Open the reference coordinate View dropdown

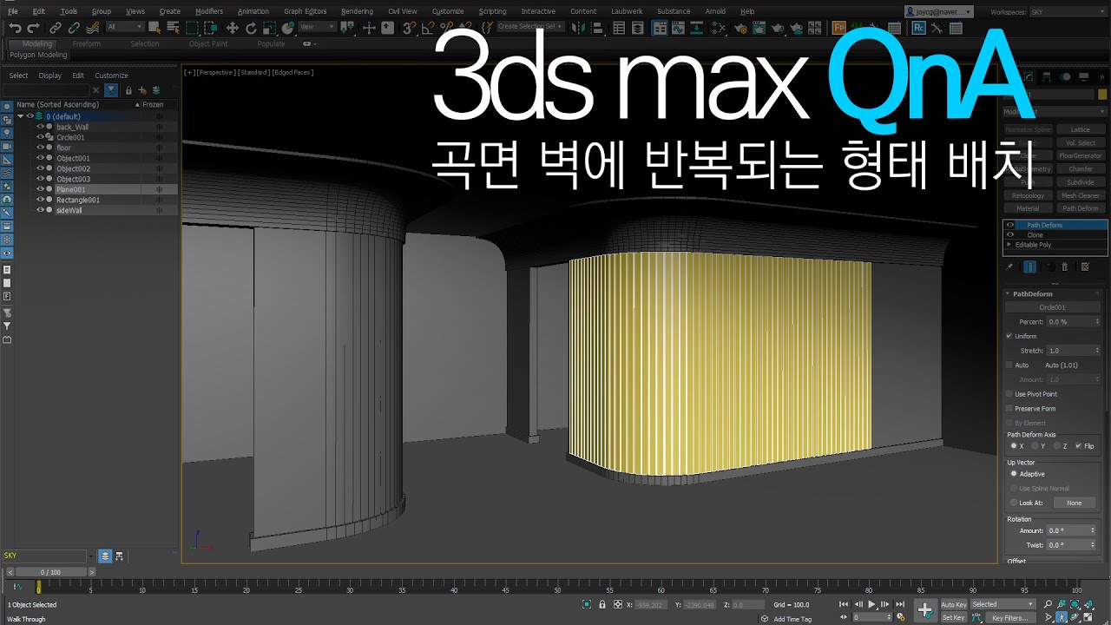click(x=318, y=28)
